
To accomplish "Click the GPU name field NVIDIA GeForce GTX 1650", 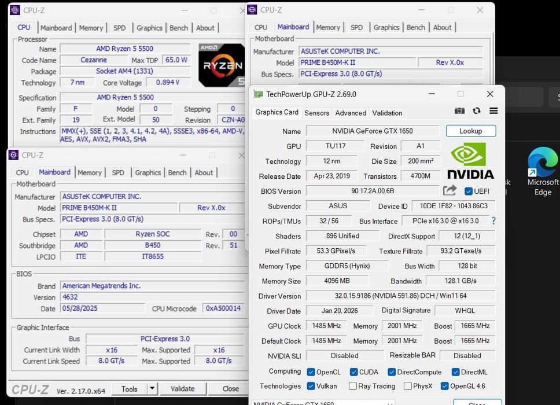I will point(373,131).
